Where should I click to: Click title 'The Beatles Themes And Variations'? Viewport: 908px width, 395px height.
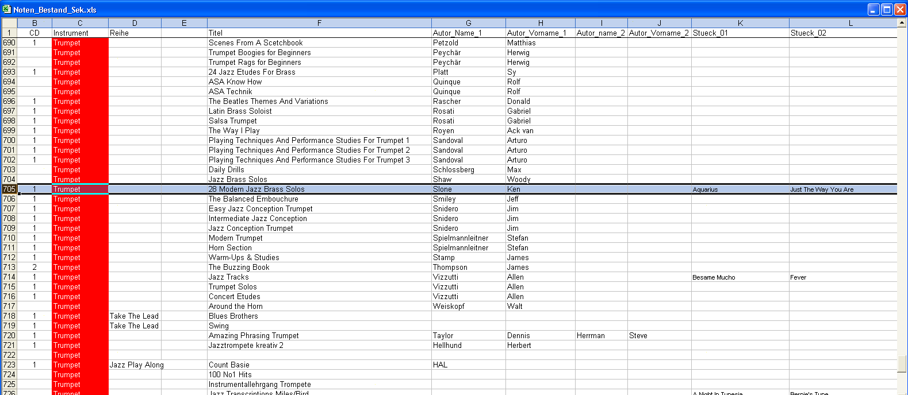point(268,101)
